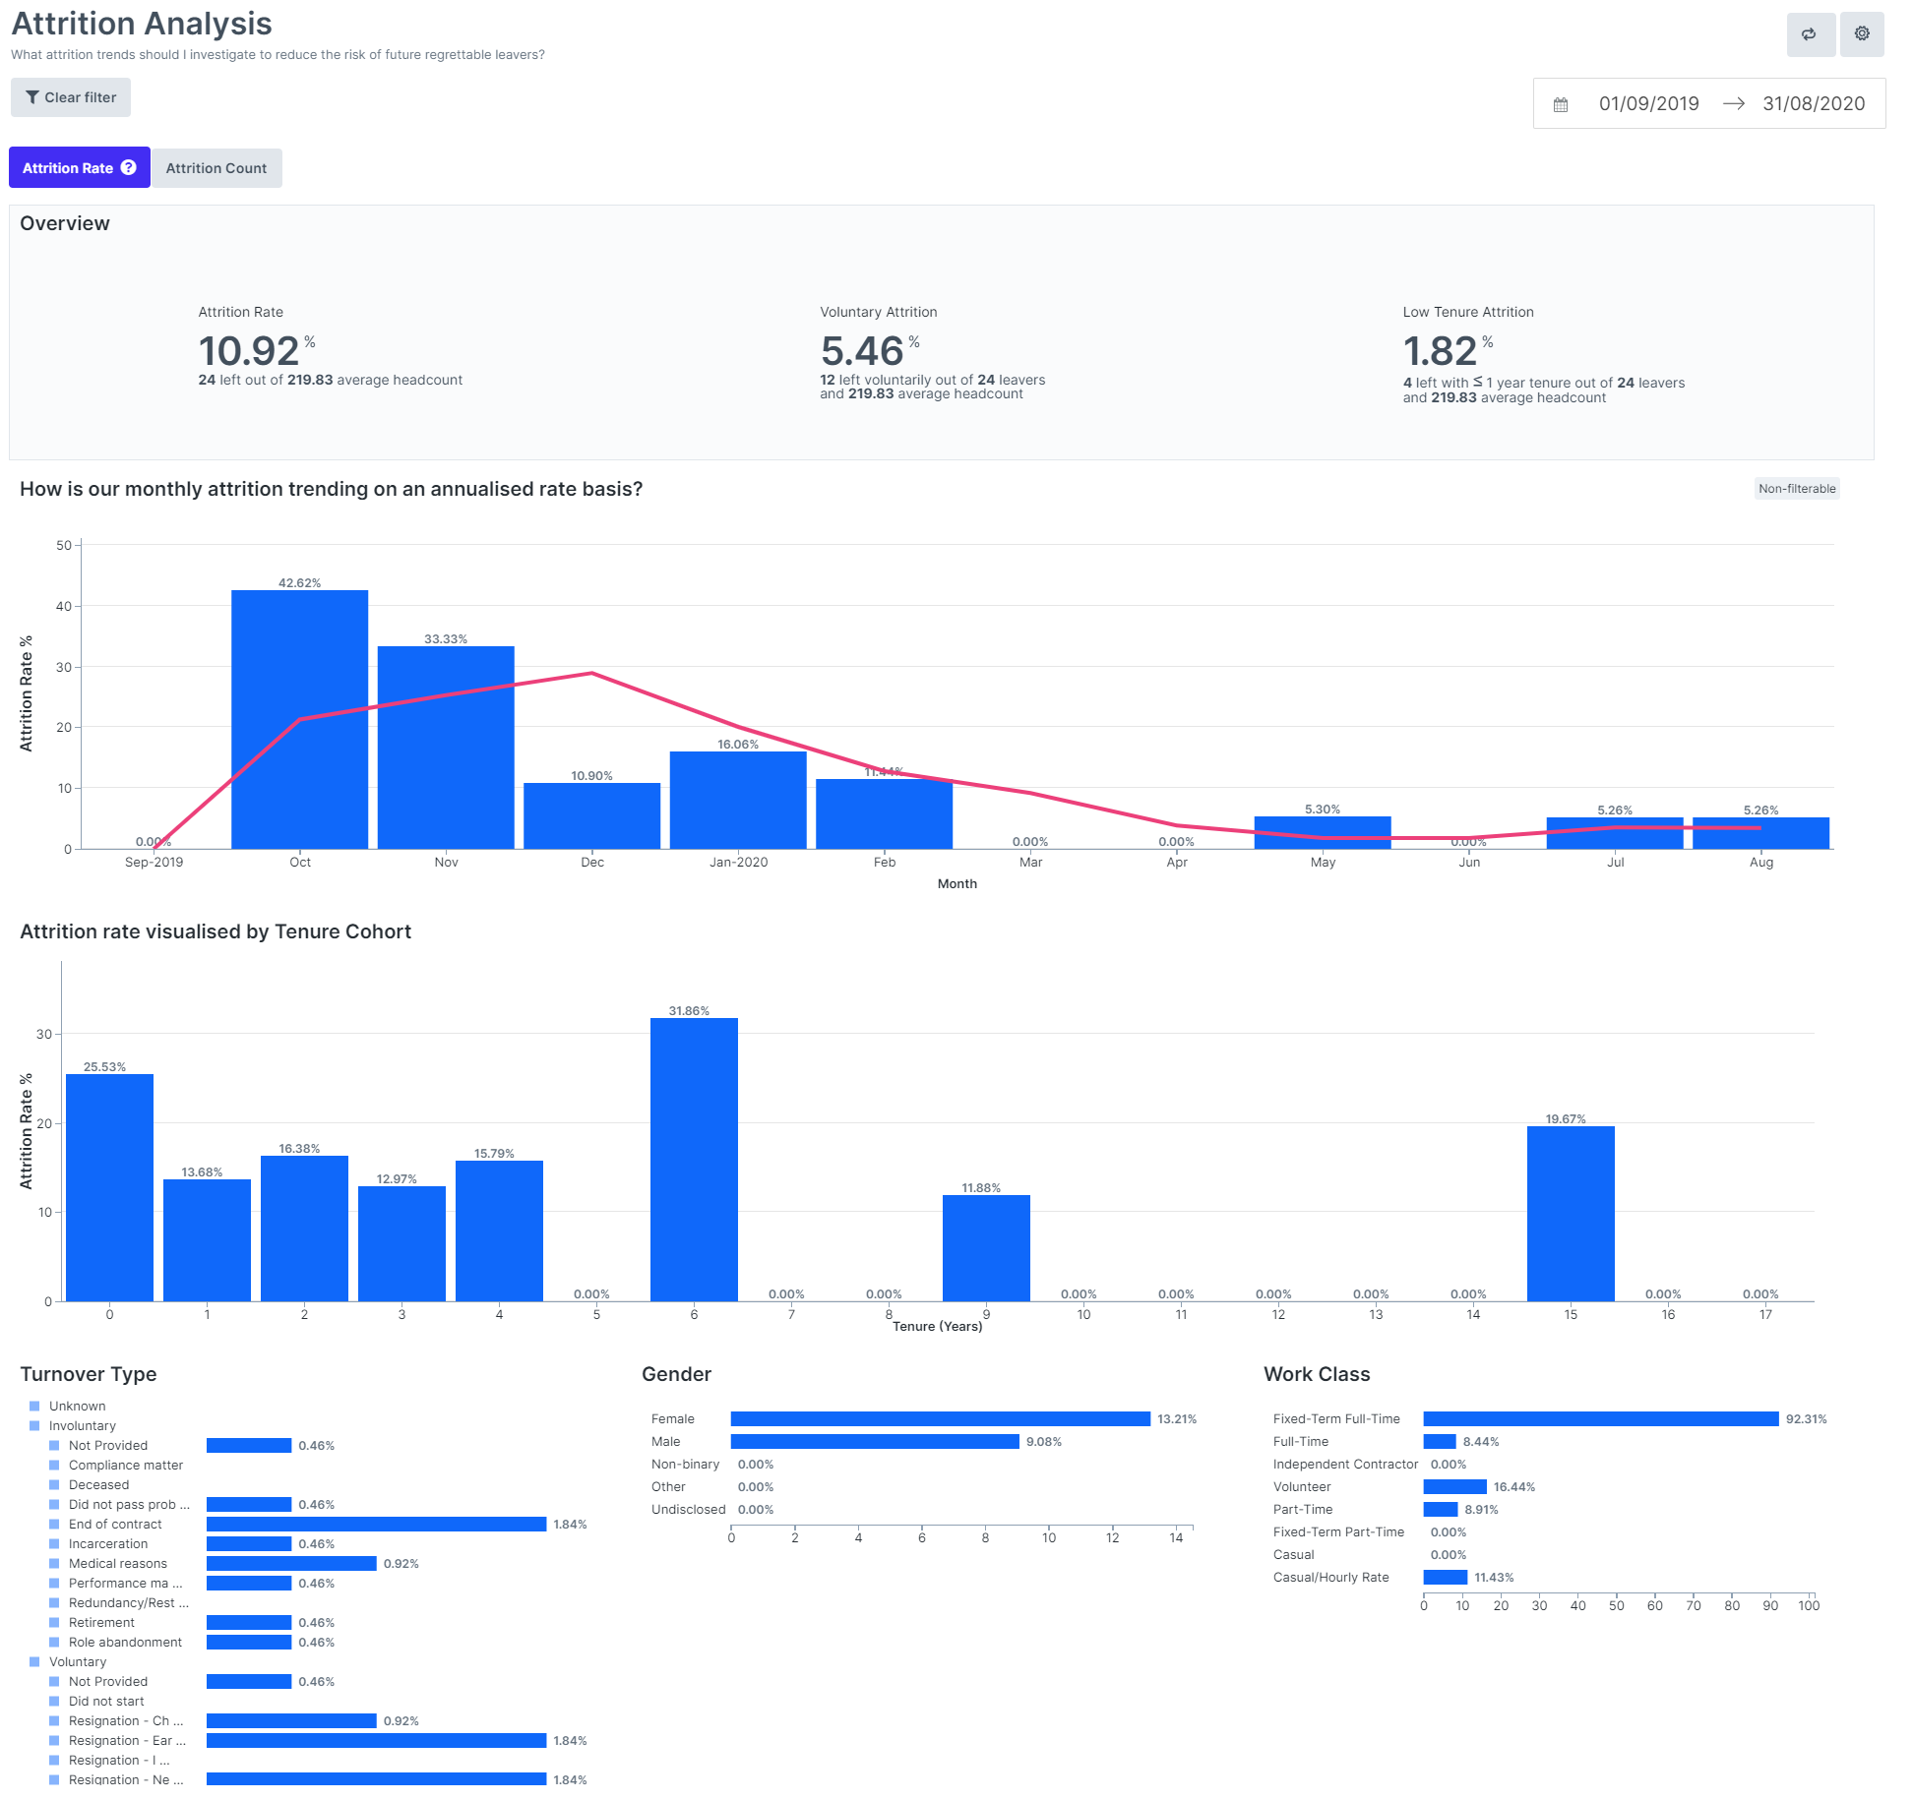1913x1800 pixels.
Task: Click the Voluntary square marker in Turnover Type
Action: click(34, 1661)
